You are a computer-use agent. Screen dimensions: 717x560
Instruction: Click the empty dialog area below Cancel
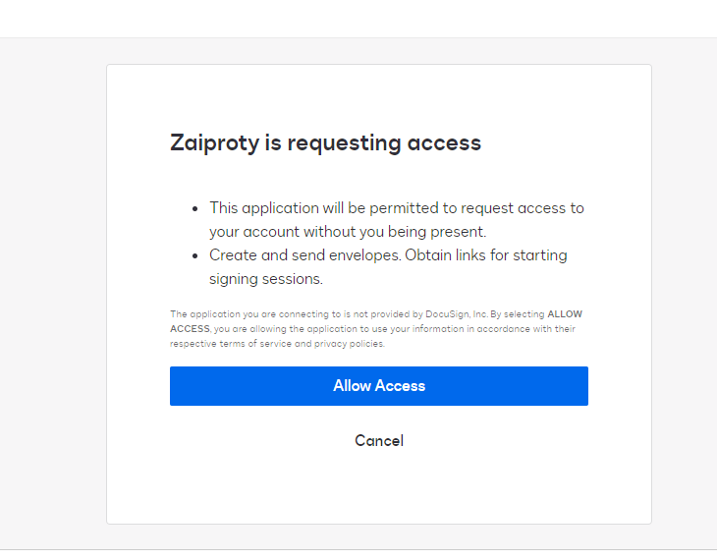(x=378, y=489)
